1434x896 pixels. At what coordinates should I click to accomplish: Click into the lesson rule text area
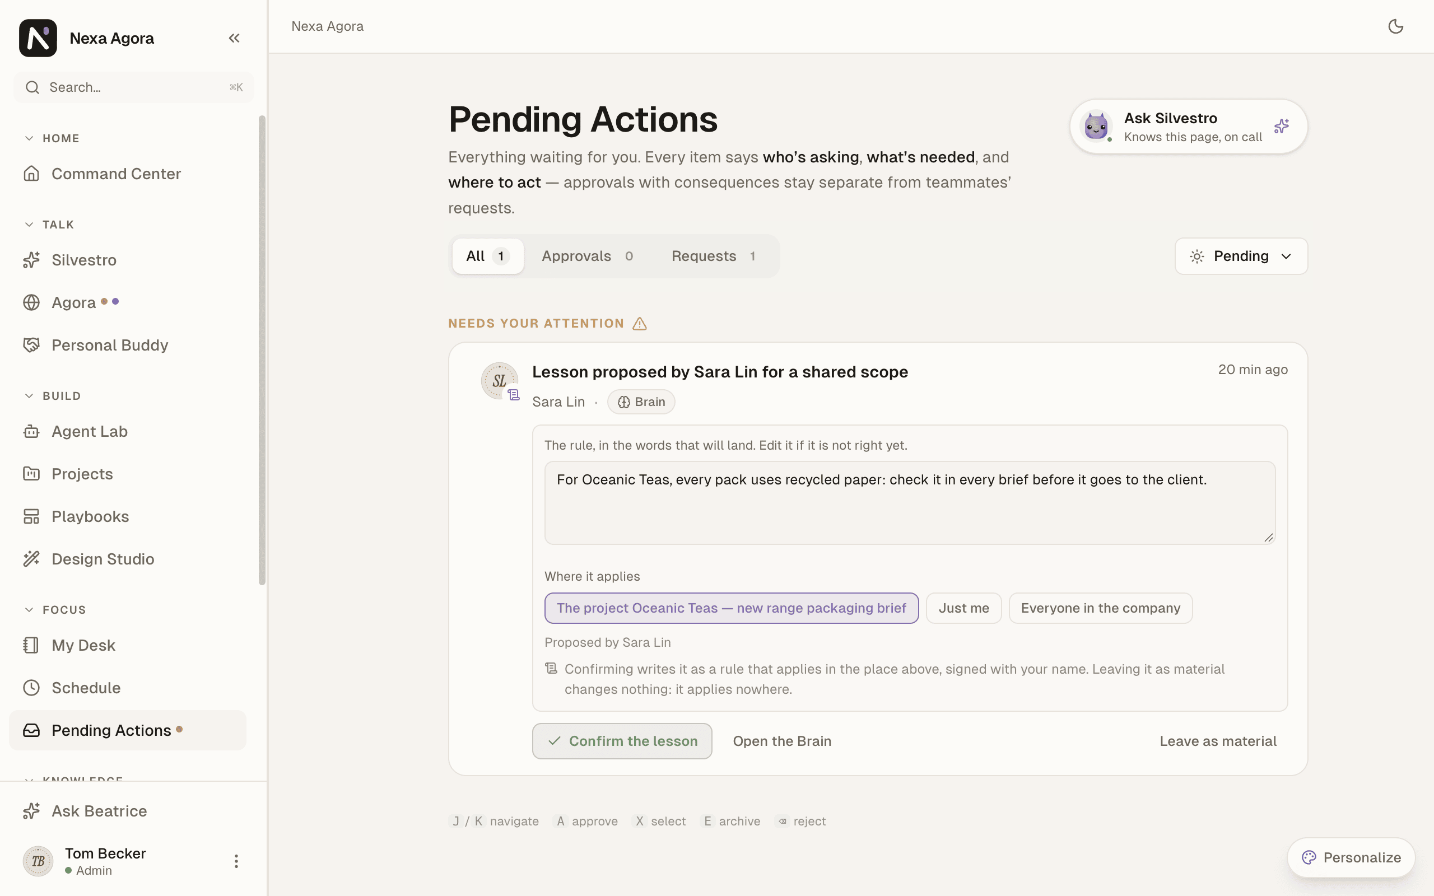[x=910, y=502]
